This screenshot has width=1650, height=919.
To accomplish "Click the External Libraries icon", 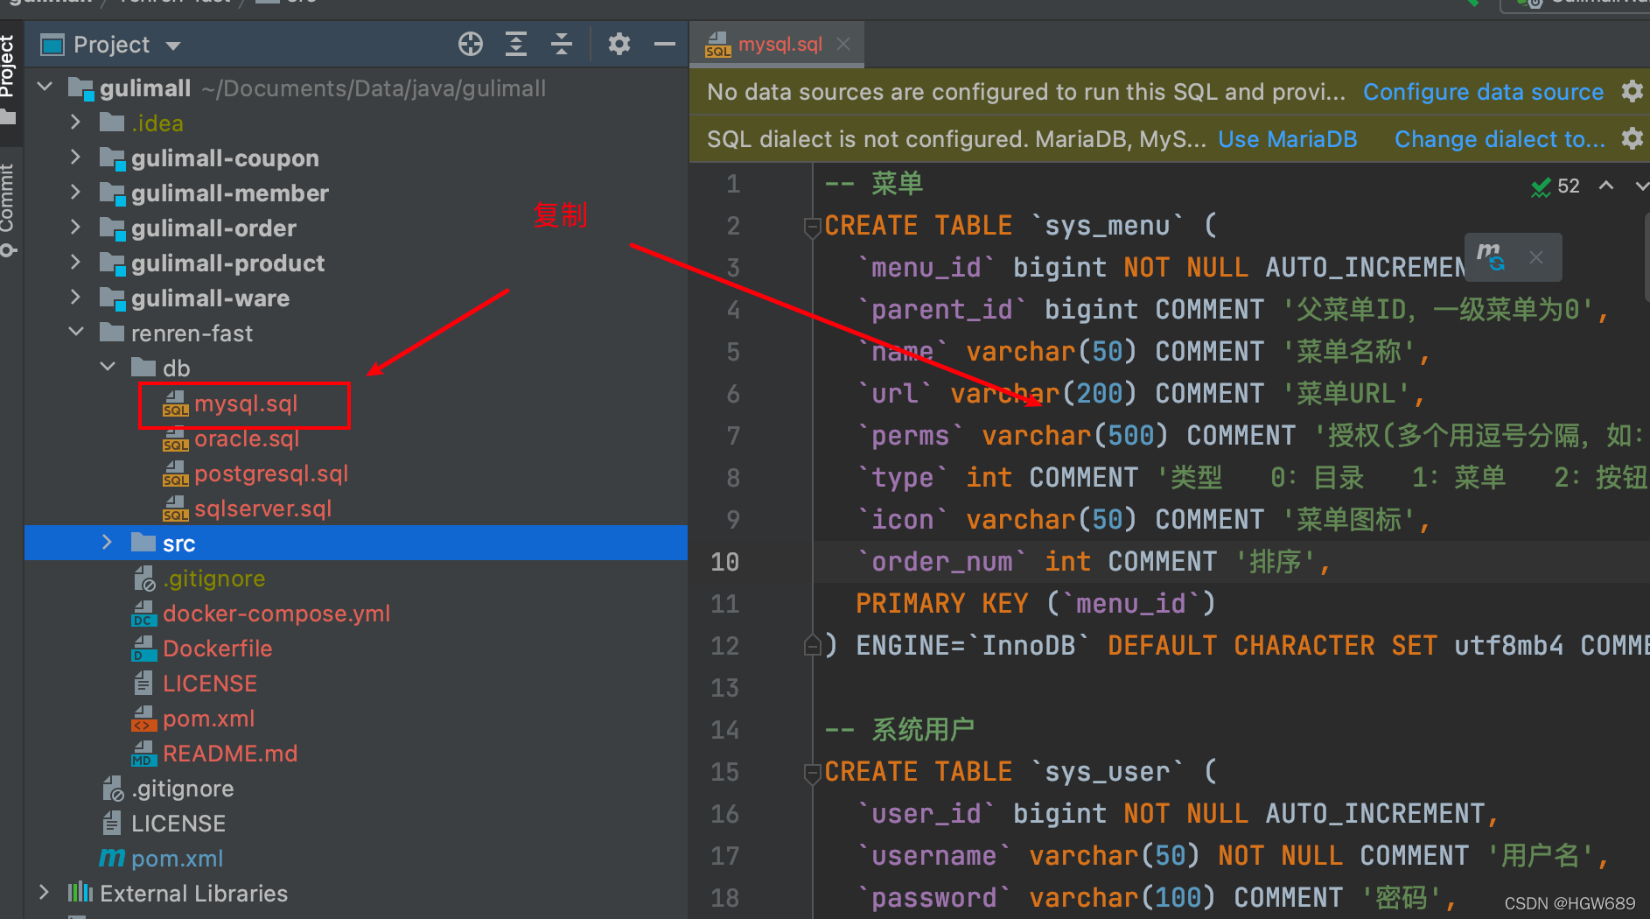I will pos(80,893).
